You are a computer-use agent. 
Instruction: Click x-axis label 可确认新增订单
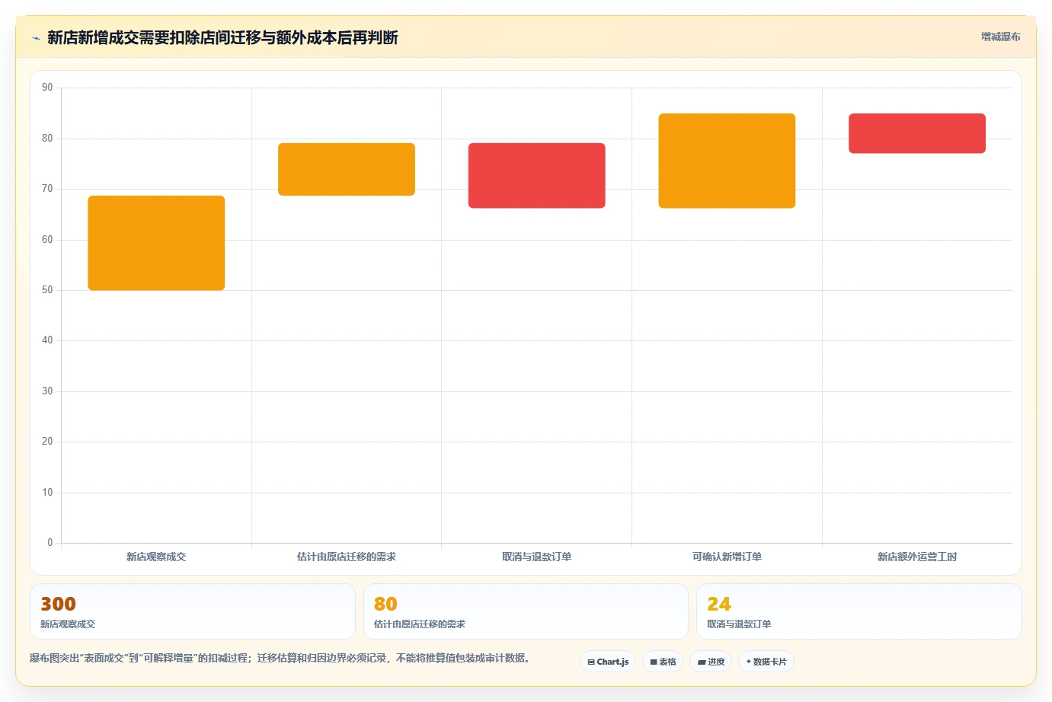(727, 557)
